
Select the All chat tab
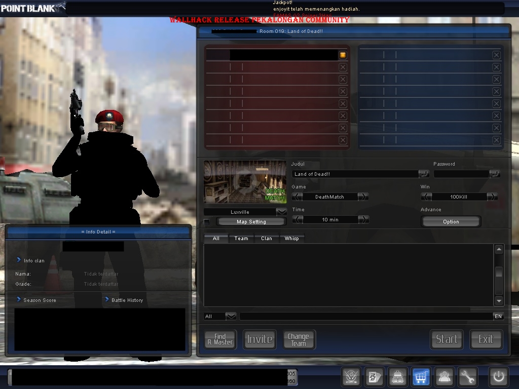(216, 239)
